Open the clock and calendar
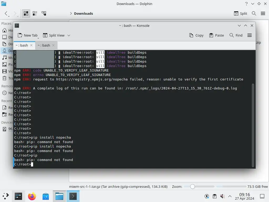Viewport: 269px width, 202px height. tap(245, 196)
